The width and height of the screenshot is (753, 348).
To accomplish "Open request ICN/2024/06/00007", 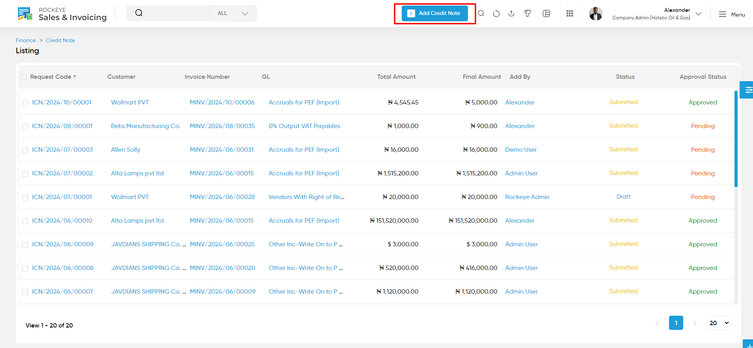I will click(63, 292).
